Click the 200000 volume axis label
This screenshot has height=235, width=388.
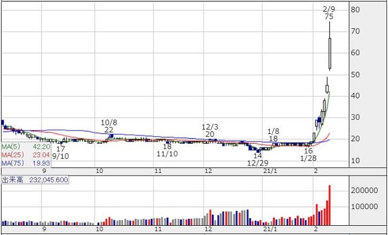pos(364,191)
